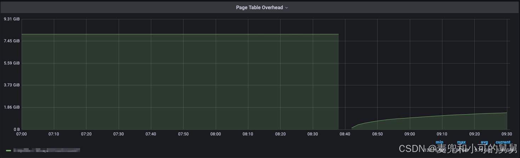This screenshot has width=520, height=158.
Task: Sort legend by the min column header
Action: click(x=439, y=142)
